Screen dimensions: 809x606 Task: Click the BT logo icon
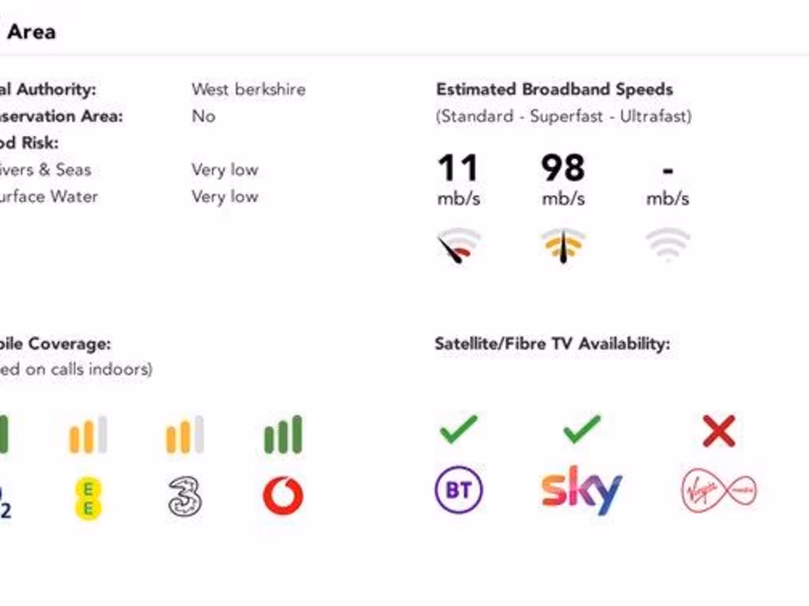[x=459, y=490]
